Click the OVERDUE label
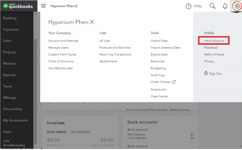242x150 pixels. tap(55, 145)
